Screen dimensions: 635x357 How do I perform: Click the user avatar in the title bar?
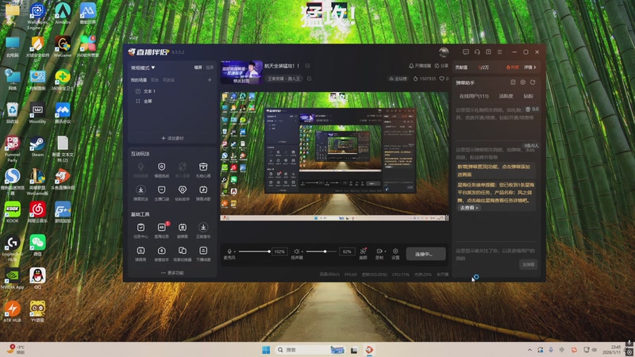pos(444,52)
